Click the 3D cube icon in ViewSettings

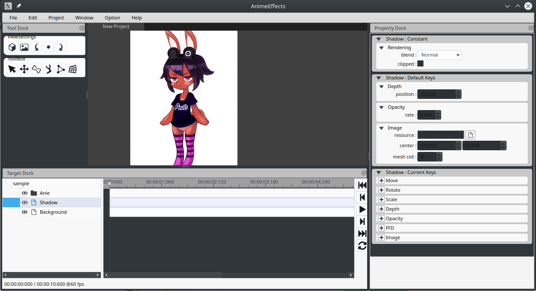point(12,47)
